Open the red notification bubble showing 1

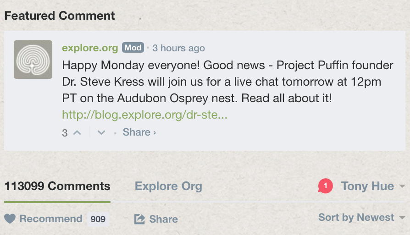pos(325,186)
